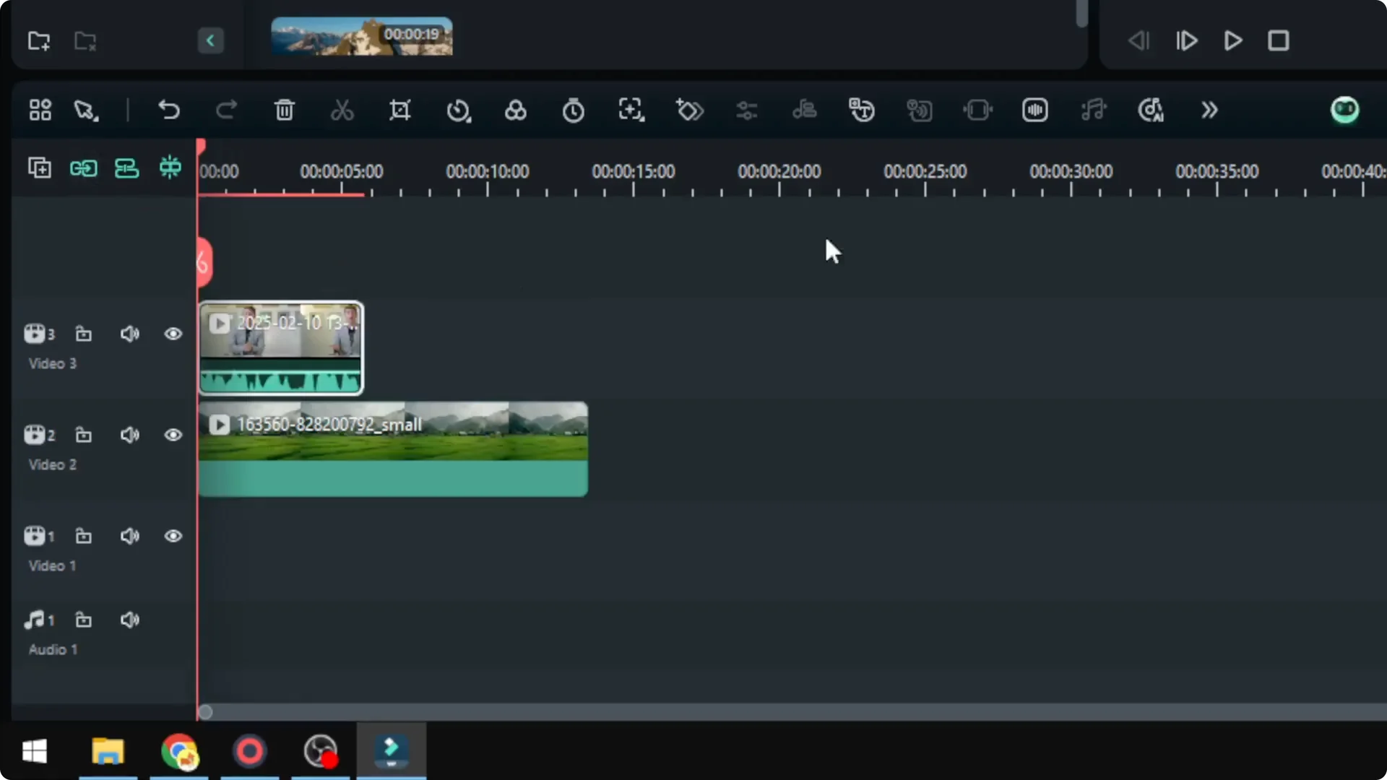
Task: Hide the Video 3 track
Action: pos(173,334)
